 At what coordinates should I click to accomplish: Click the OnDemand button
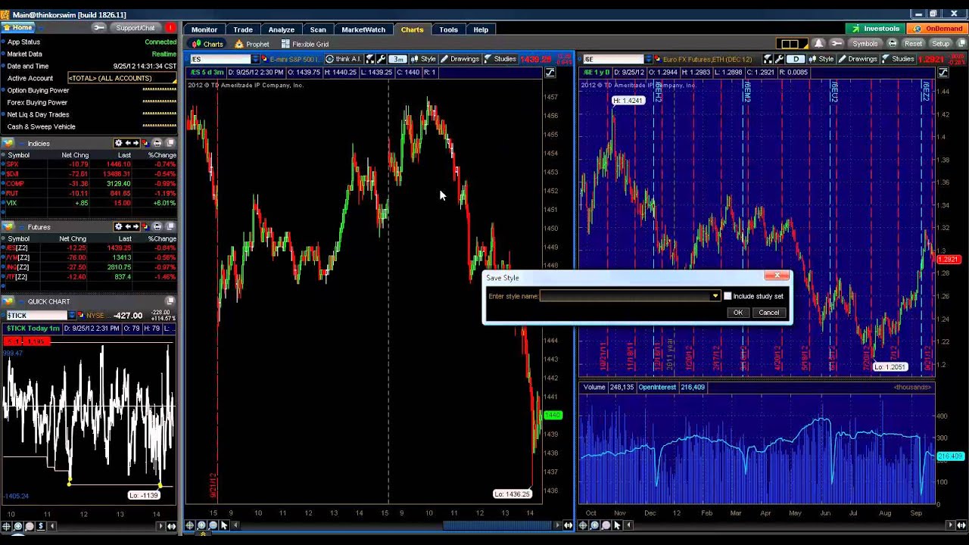(x=938, y=29)
